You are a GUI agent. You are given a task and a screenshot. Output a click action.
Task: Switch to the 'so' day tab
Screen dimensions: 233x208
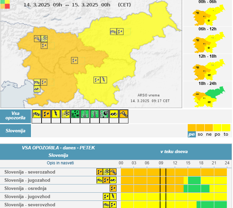tap(200, 134)
